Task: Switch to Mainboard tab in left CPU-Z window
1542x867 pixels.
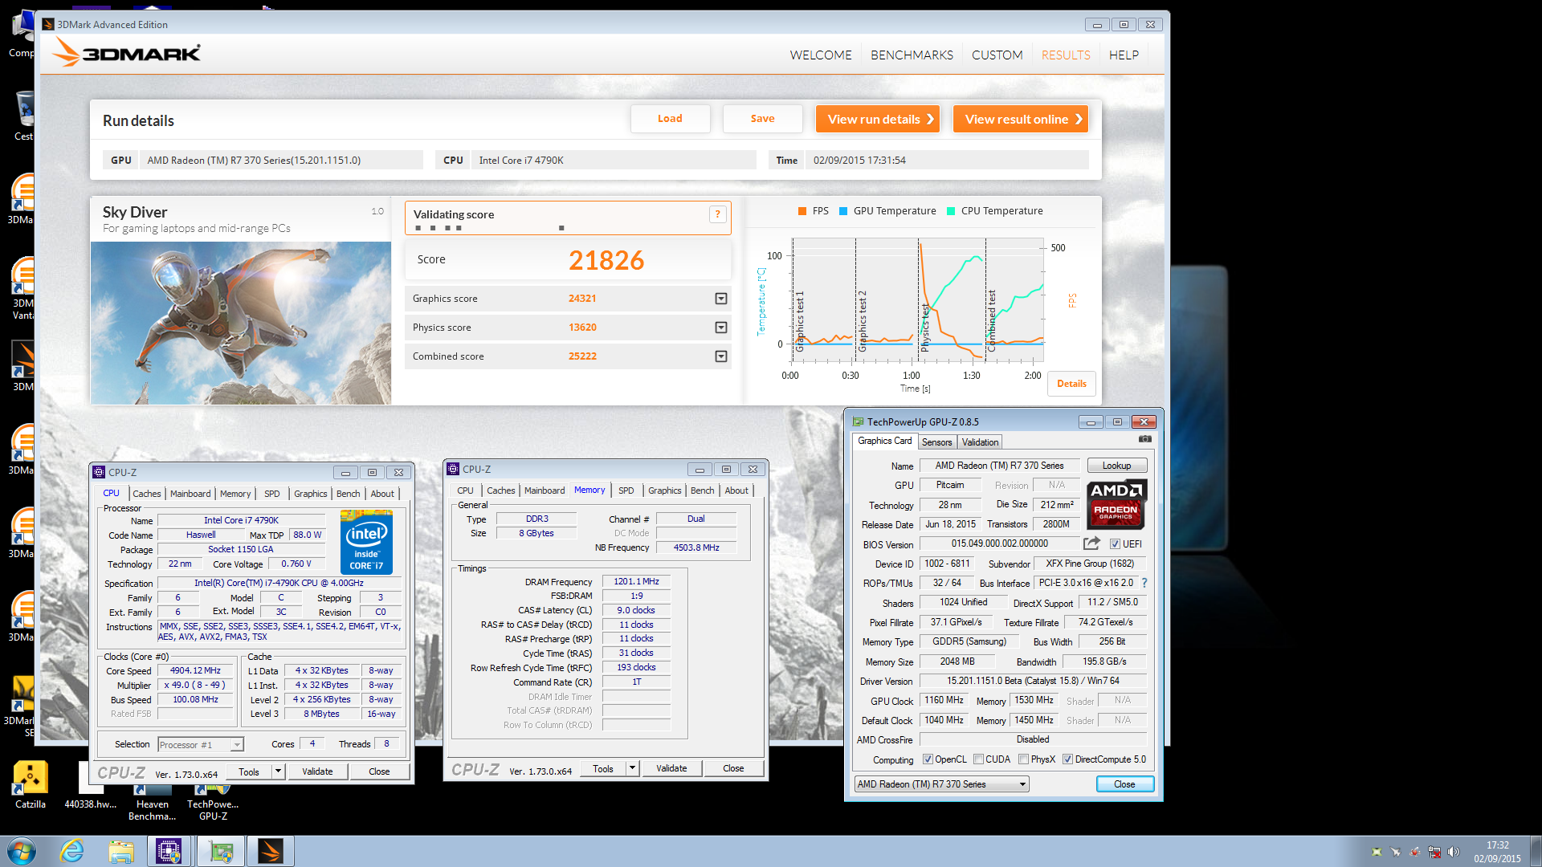Action: [190, 494]
